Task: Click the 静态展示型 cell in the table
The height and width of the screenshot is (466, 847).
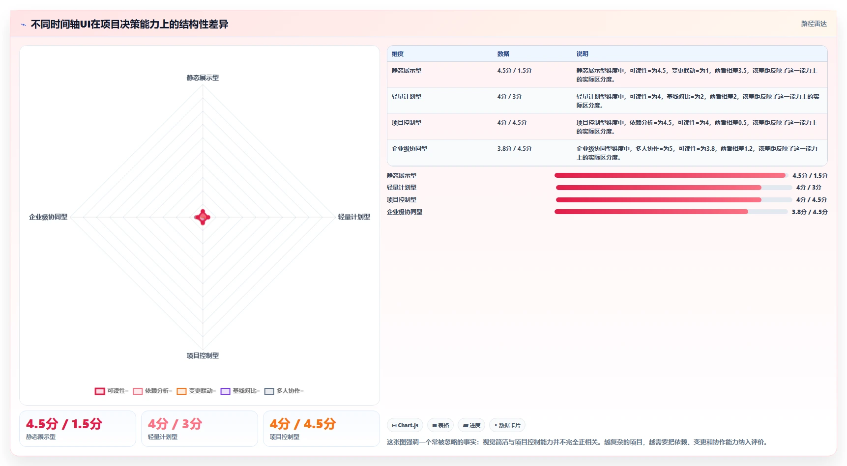Action: (x=406, y=71)
